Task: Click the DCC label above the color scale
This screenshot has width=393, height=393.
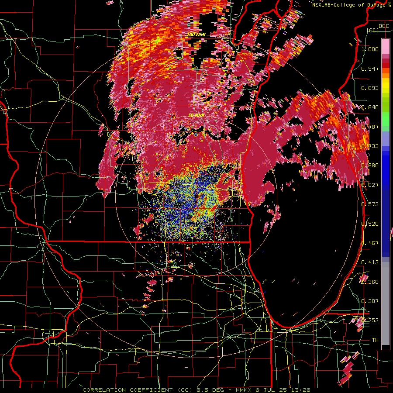Action: (383, 26)
